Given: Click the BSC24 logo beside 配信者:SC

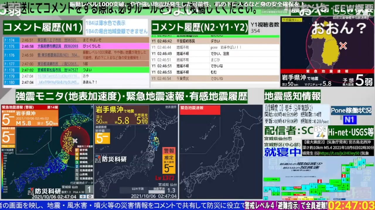Looking at the screenshot, I should click(x=321, y=132).
